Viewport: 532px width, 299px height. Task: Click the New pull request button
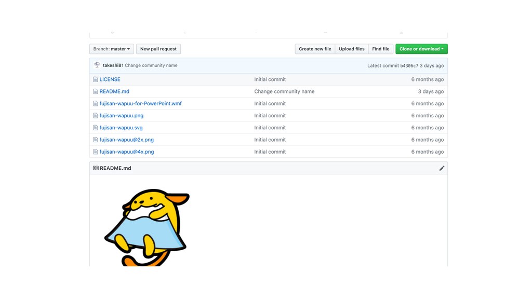[x=158, y=49]
